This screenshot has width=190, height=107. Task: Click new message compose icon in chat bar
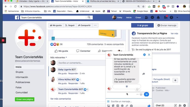pos(175,105)
